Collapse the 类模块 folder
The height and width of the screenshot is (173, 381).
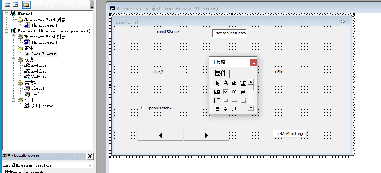pyautogui.click(x=14, y=83)
